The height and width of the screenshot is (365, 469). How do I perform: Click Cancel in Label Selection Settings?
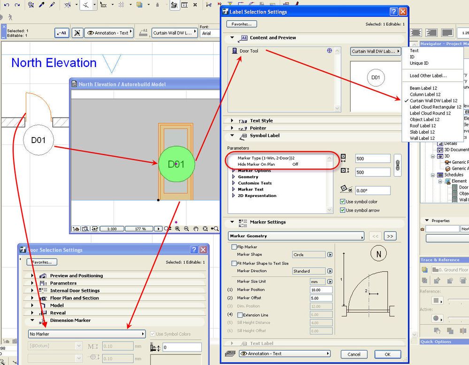coord(354,354)
